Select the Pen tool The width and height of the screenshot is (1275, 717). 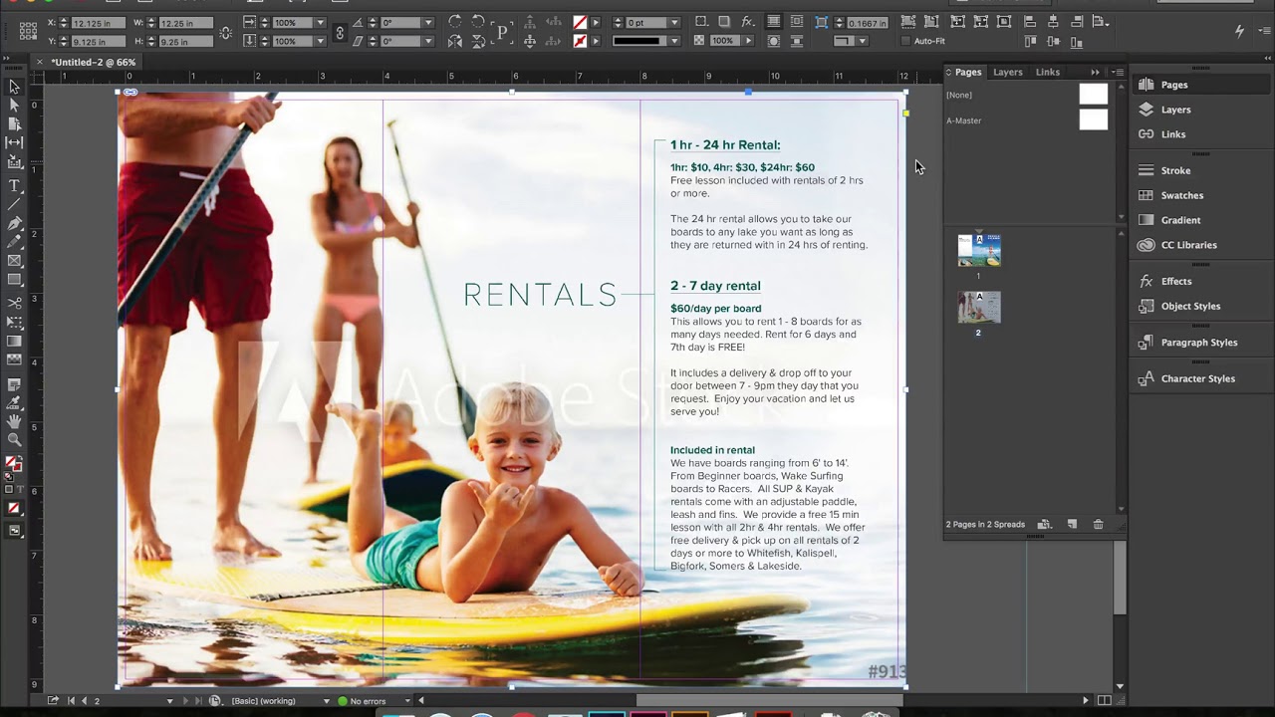point(14,223)
